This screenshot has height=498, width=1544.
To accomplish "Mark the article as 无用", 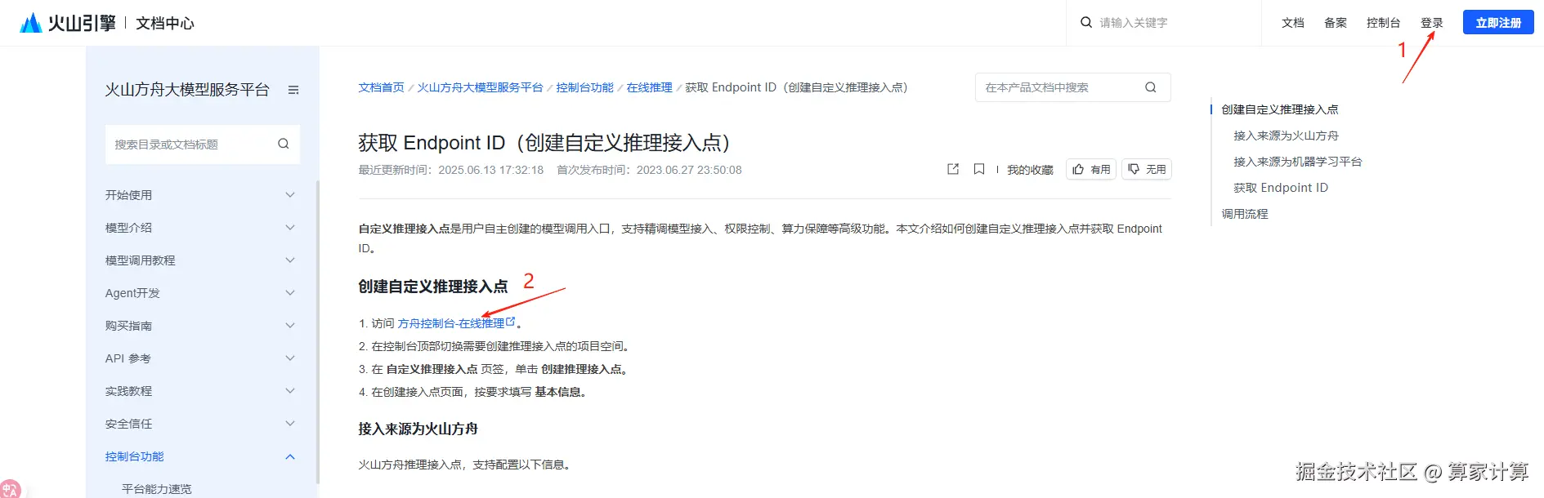I will (1147, 169).
